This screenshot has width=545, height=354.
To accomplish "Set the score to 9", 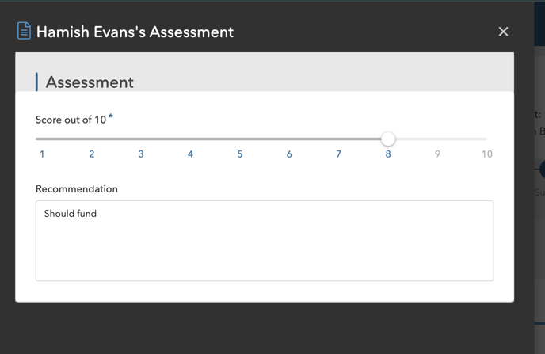I will [437, 154].
